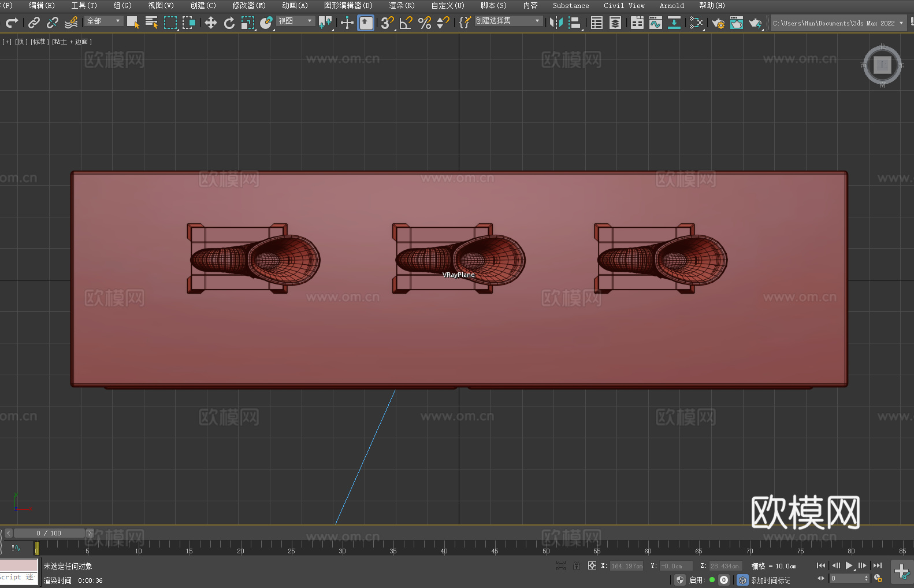Click the Redo arrow icon
Screen dimensions: 914x588
(12, 23)
